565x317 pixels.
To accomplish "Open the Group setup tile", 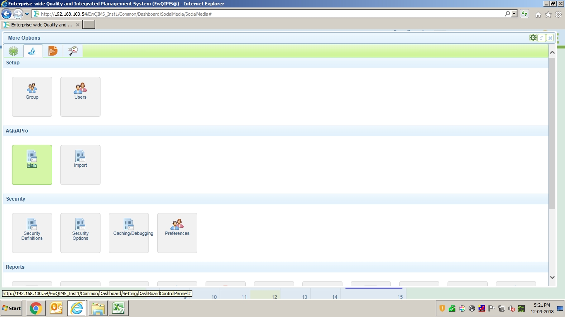I will tap(32, 97).
